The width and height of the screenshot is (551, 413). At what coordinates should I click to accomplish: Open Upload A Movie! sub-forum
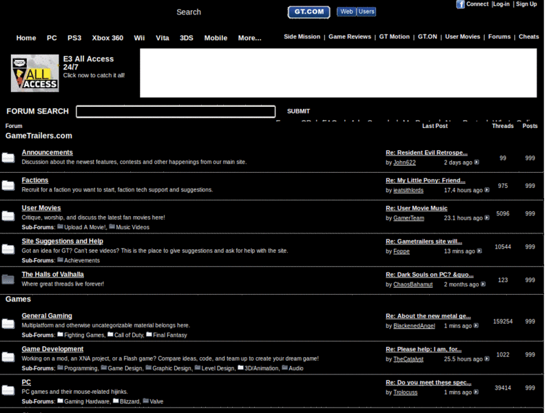[x=85, y=227]
